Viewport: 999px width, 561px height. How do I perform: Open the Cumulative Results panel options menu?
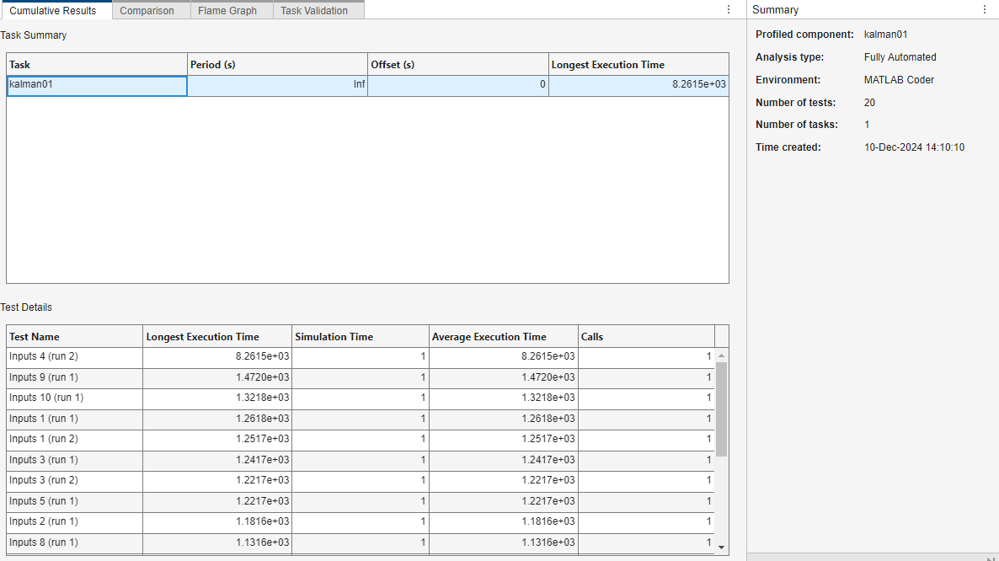click(x=729, y=9)
